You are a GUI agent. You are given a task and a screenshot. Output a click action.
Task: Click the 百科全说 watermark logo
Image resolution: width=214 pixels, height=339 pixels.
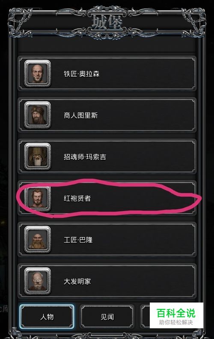[x=176, y=313]
